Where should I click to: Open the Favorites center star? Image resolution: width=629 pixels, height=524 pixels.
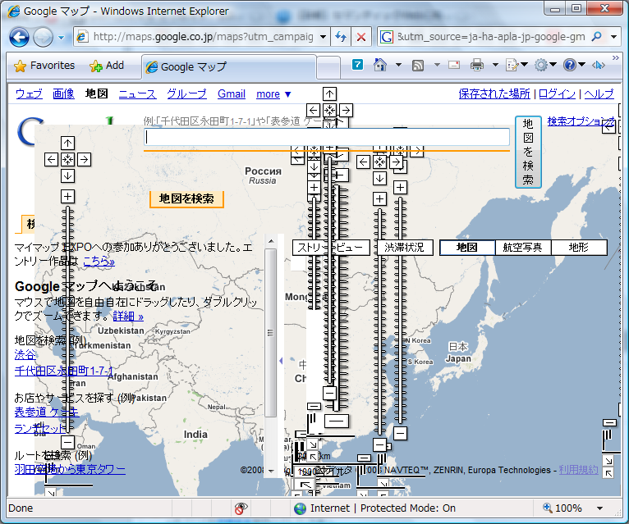(20, 66)
